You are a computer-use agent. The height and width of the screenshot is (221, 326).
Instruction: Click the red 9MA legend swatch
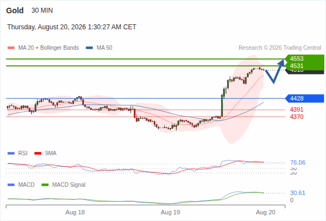38,154
